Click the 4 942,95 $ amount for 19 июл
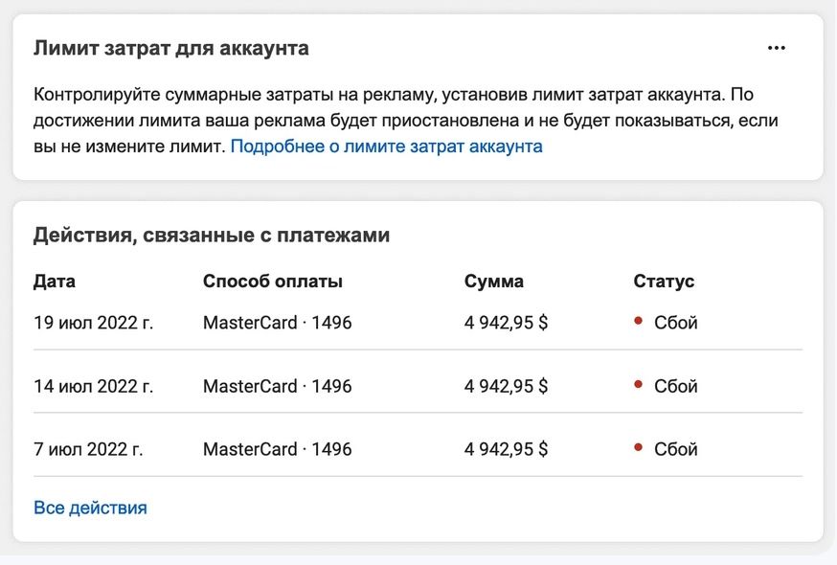 pyautogui.click(x=506, y=323)
